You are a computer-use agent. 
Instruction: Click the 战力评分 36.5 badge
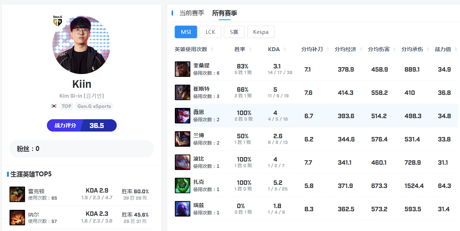82,125
